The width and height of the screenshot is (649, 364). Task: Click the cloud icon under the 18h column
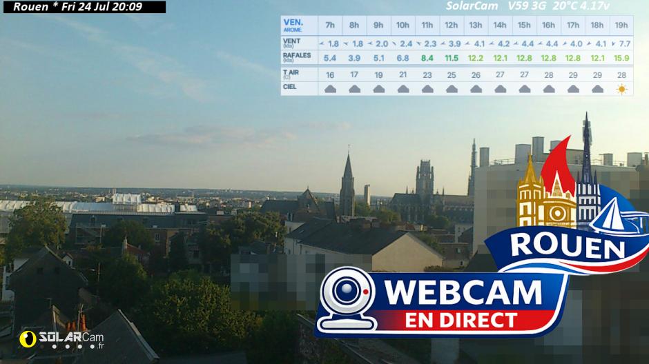(597, 89)
